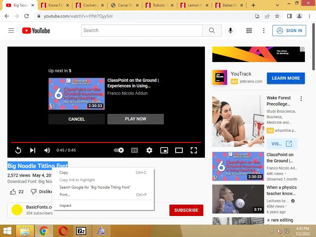Choose Search Google for Big Noodle Titling Font
This screenshot has width=316, height=237.
[x=103, y=187]
